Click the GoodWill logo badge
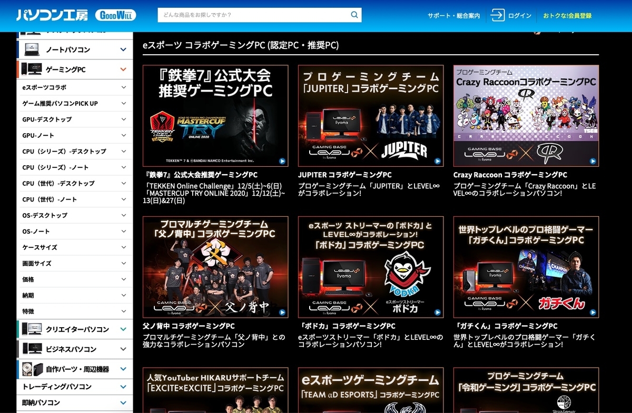The image size is (632, 413). coord(115,15)
